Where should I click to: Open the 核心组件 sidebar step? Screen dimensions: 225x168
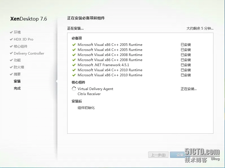(x=21, y=46)
